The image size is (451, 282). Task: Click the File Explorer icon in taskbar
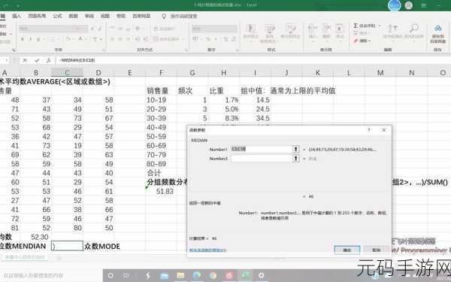tap(180, 275)
